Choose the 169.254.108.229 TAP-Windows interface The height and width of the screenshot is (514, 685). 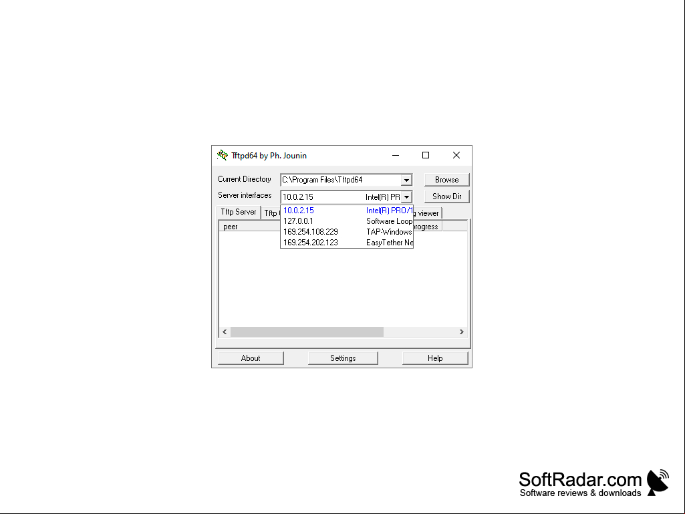tap(347, 232)
